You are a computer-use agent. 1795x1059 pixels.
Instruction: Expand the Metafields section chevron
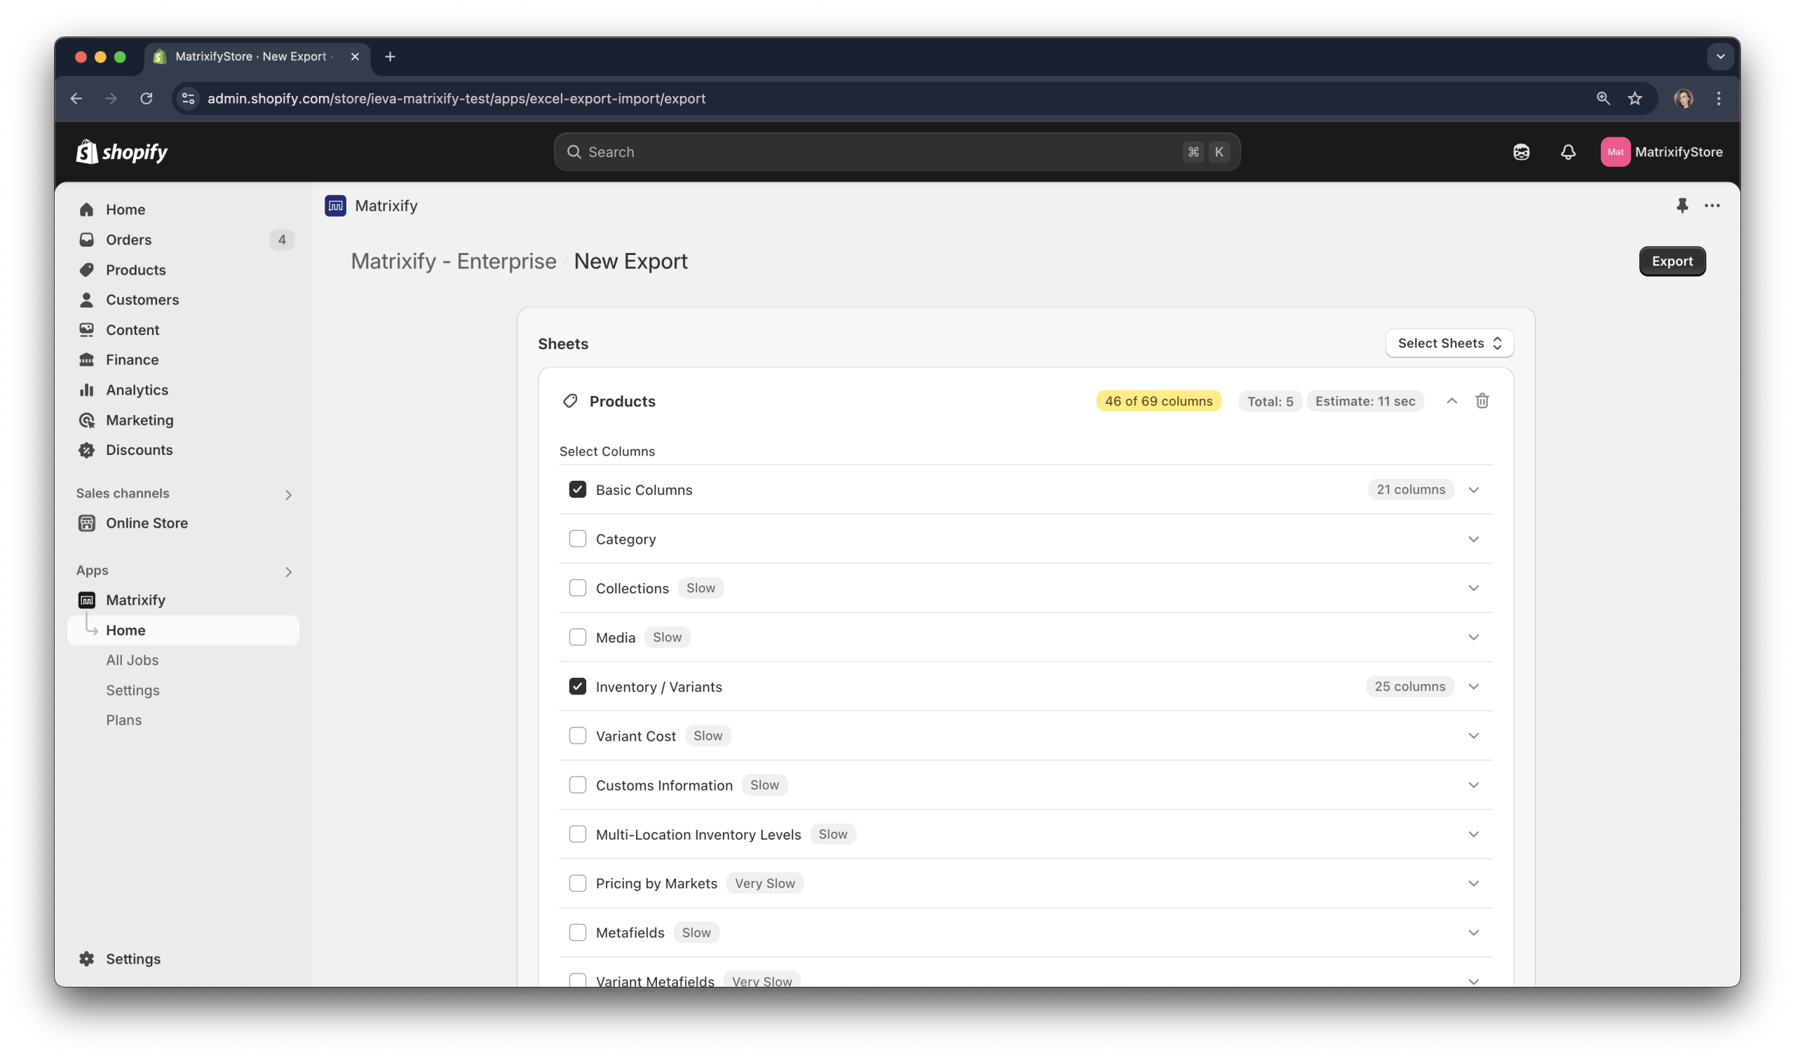click(x=1474, y=932)
